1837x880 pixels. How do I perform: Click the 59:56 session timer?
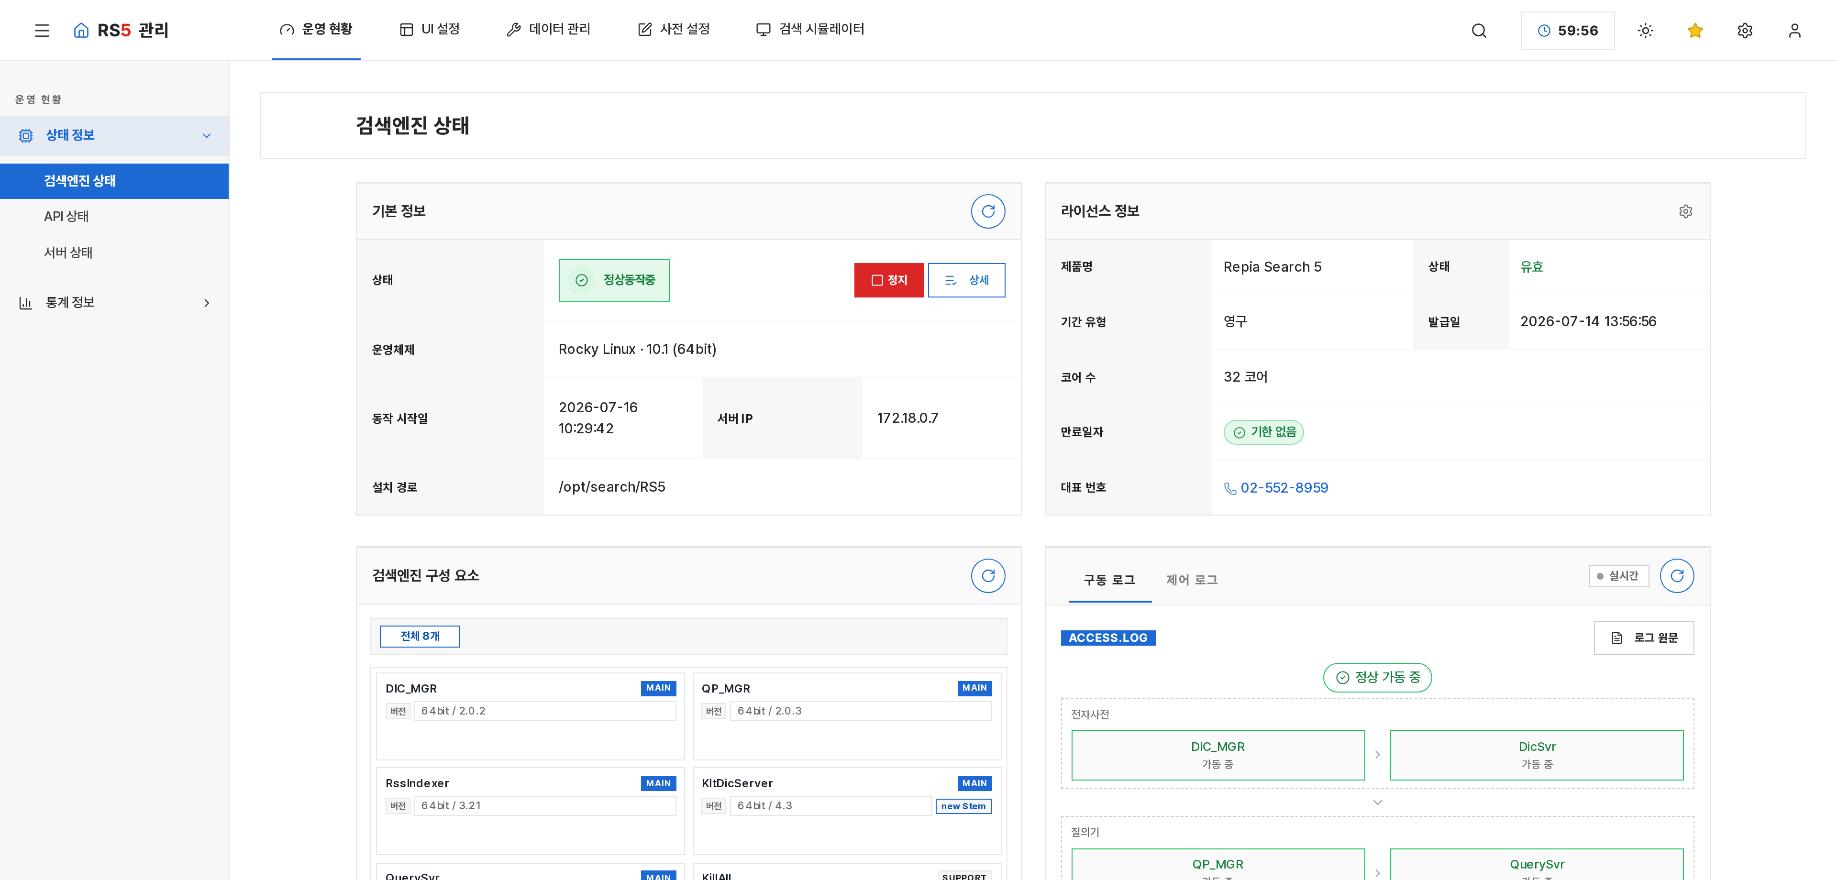pyautogui.click(x=1568, y=31)
